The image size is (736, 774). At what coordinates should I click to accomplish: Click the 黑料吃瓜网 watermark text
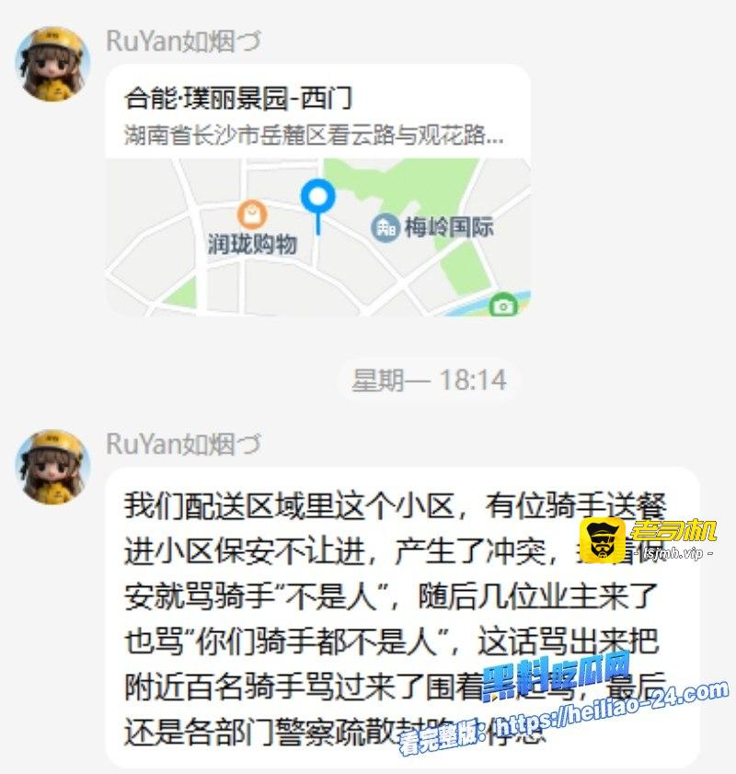coord(557,675)
